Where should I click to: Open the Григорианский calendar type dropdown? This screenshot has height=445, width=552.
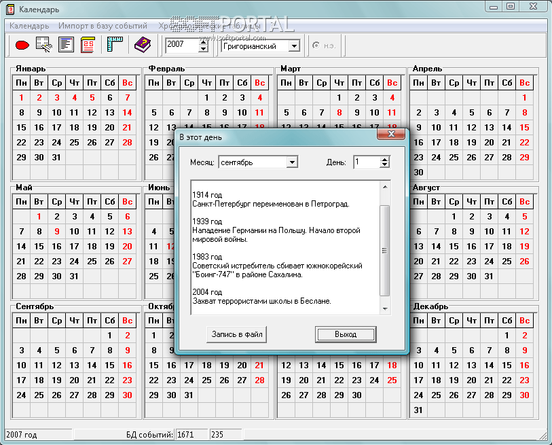(294, 46)
